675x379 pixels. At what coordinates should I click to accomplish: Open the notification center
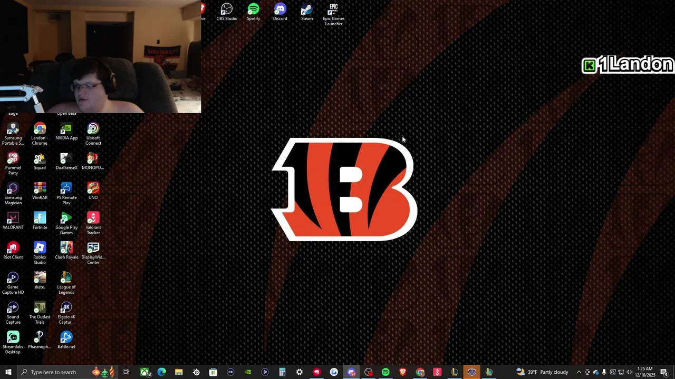coord(664,372)
